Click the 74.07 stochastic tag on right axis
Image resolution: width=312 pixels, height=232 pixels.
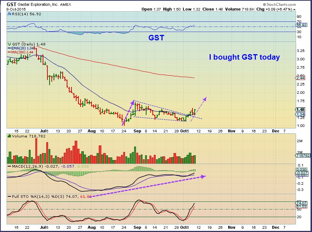[301, 203]
